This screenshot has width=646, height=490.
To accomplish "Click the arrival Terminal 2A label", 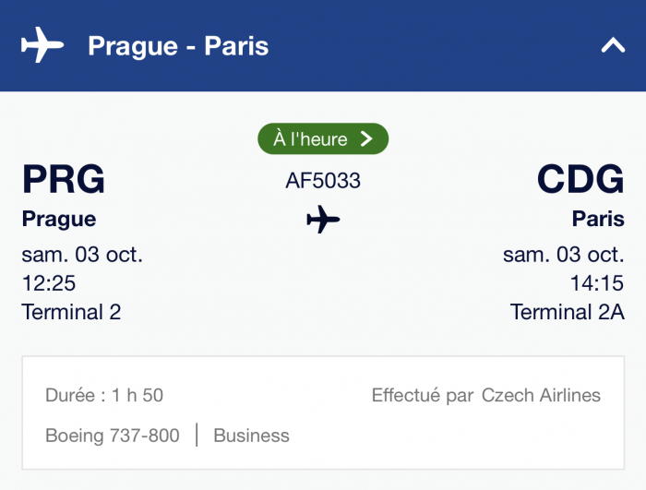I will click(567, 312).
